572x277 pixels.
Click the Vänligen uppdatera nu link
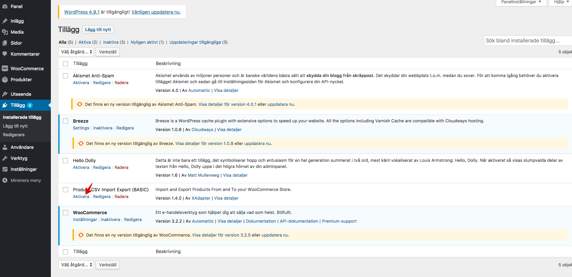tap(155, 12)
